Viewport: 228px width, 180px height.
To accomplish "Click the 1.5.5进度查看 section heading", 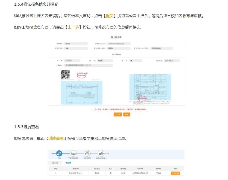I will [x=27, y=127].
